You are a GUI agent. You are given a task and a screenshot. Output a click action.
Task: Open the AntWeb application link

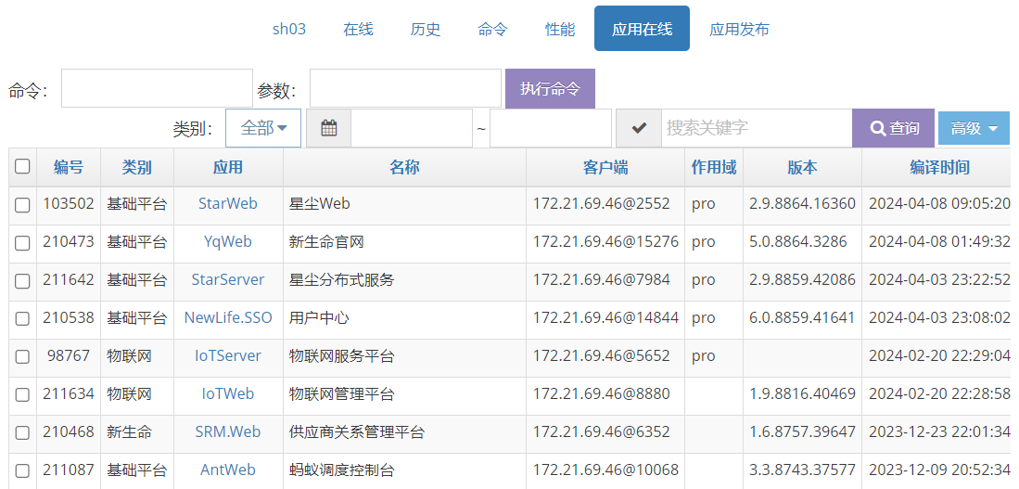[228, 470]
